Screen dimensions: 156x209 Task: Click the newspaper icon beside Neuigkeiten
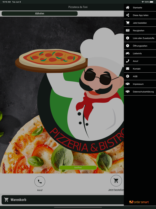(x=128, y=30)
